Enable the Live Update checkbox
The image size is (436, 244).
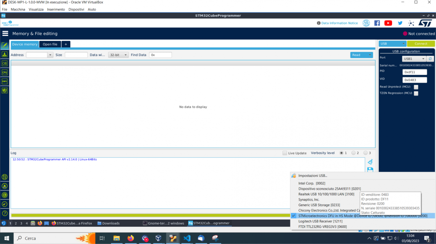pyautogui.click(x=285, y=153)
